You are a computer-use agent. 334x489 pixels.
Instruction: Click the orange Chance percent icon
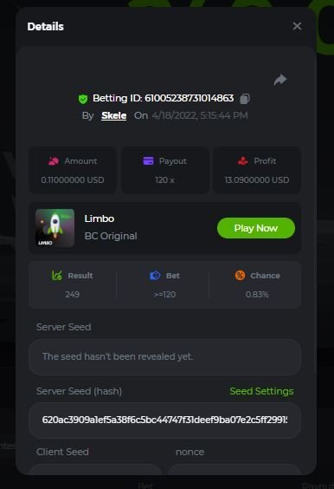point(240,276)
